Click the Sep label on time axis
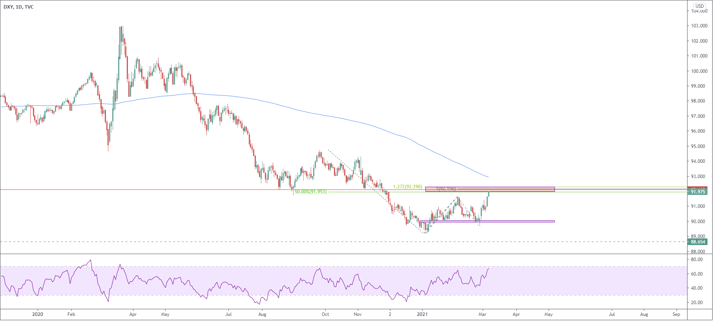The width and height of the screenshot is (713, 321). 676,314
